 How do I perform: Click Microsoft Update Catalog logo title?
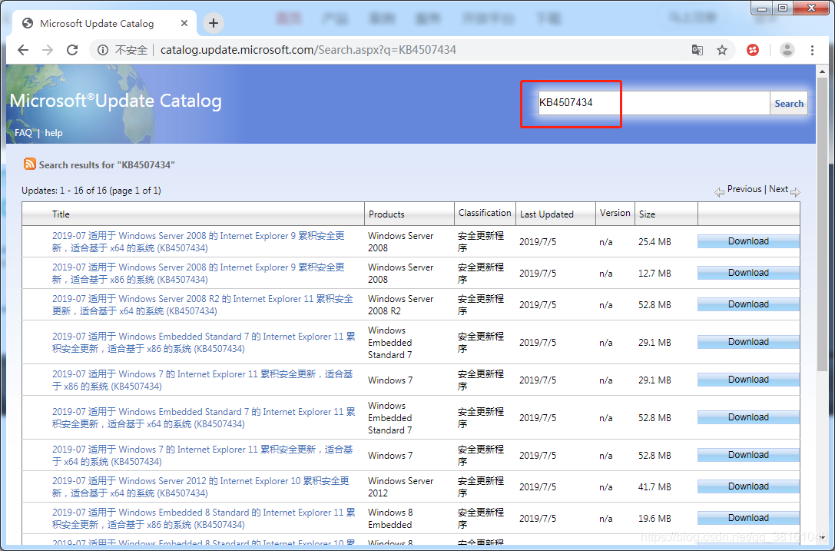tap(115, 101)
